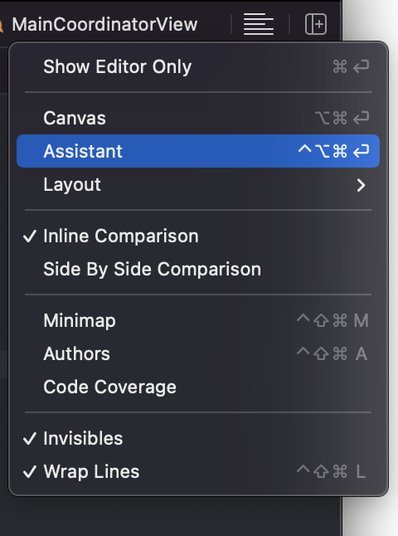The image size is (398, 536).
Task: Switch to Side By Side Comparison
Action: coord(198,270)
